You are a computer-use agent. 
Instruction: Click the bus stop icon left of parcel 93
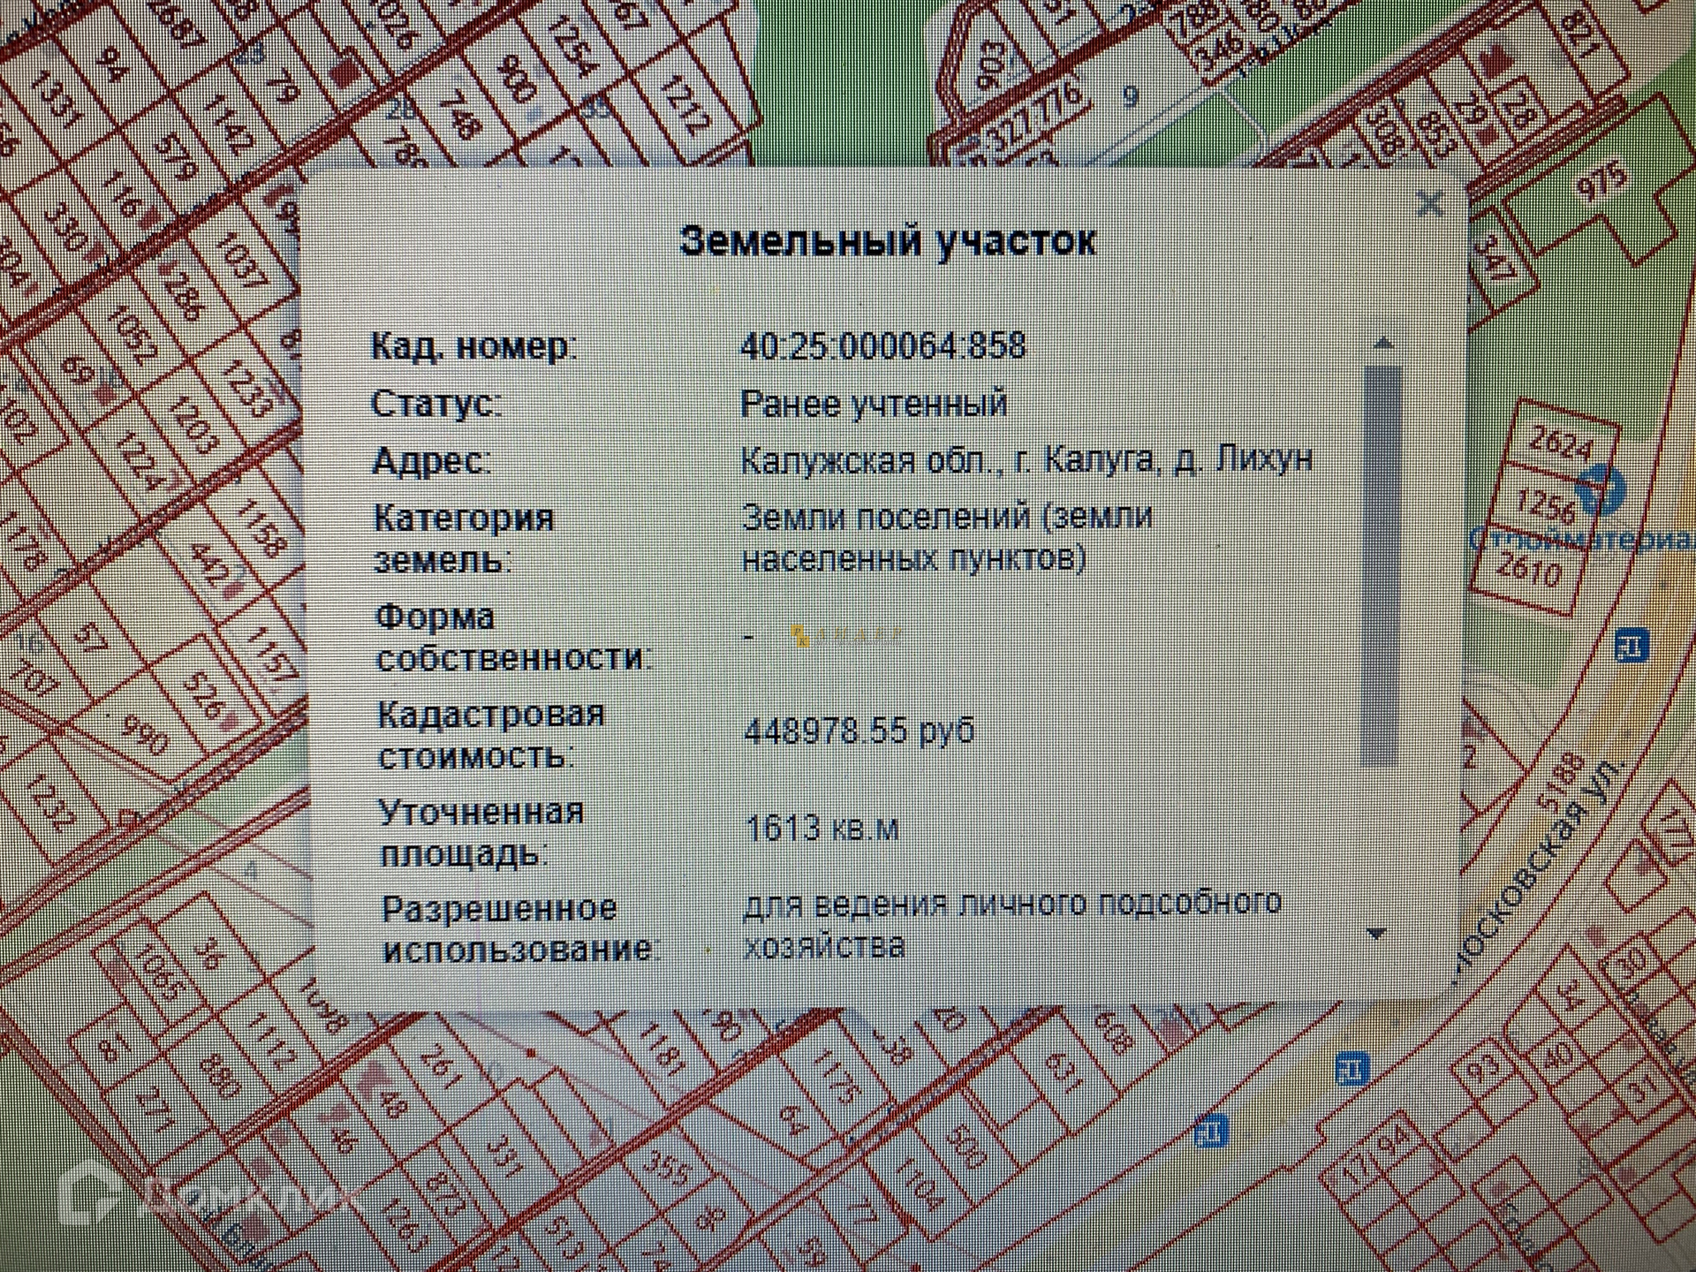point(1351,1070)
